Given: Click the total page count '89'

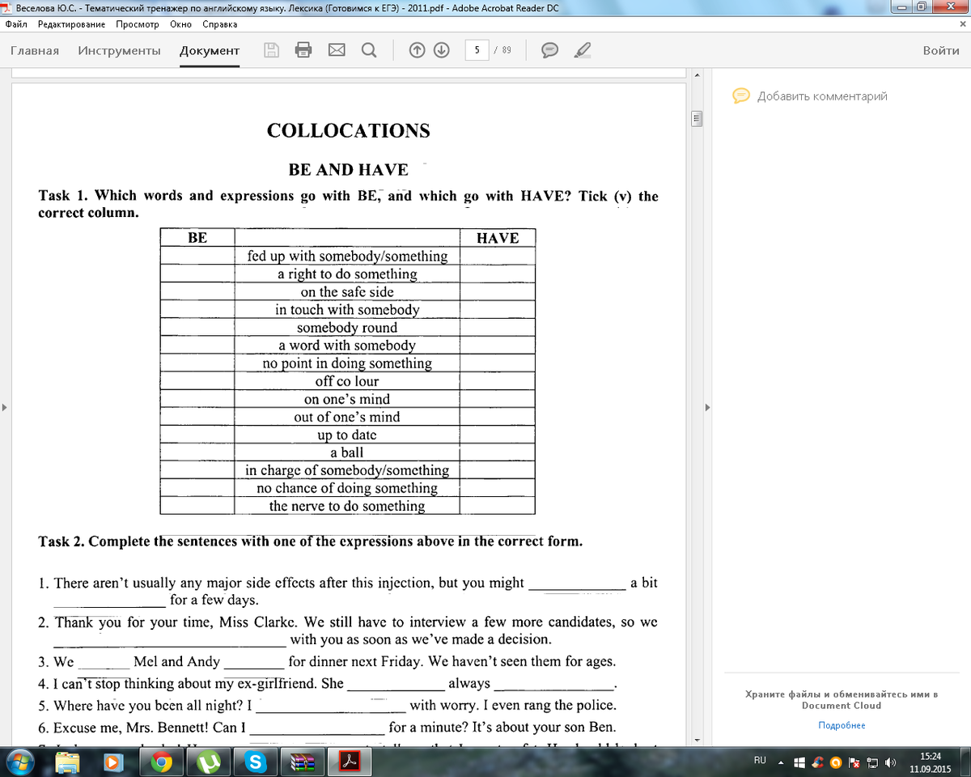Looking at the screenshot, I should click(507, 50).
